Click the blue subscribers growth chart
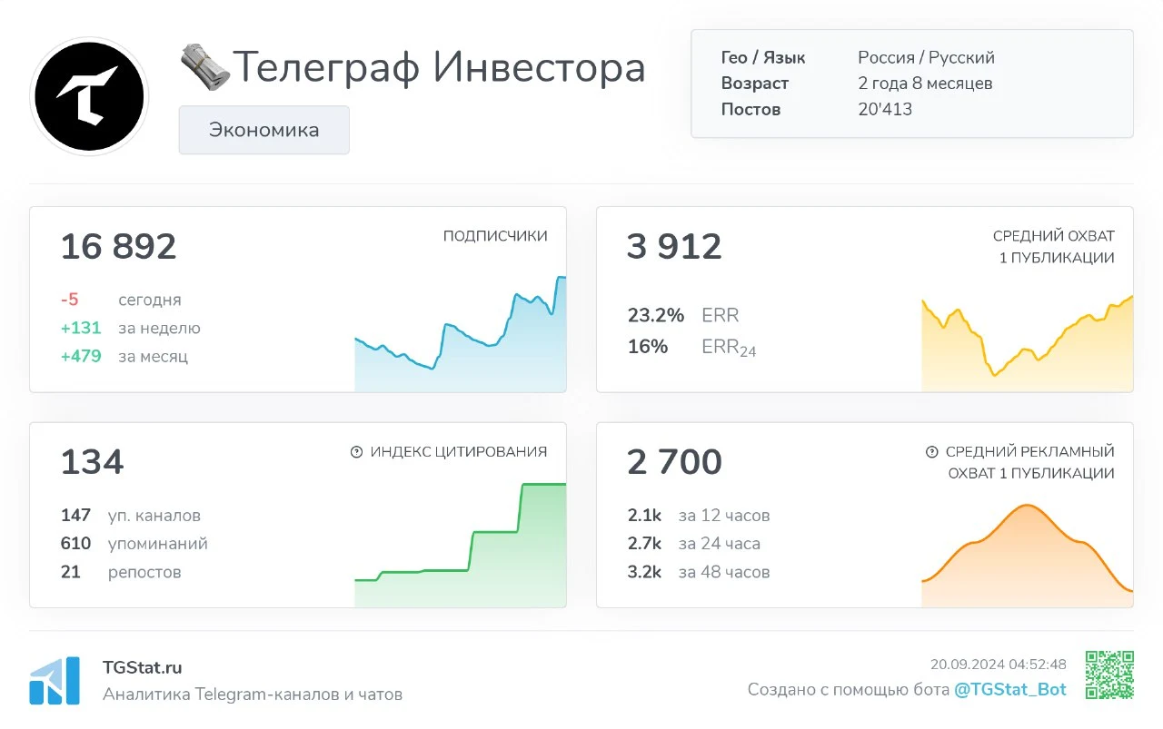 (x=460, y=333)
